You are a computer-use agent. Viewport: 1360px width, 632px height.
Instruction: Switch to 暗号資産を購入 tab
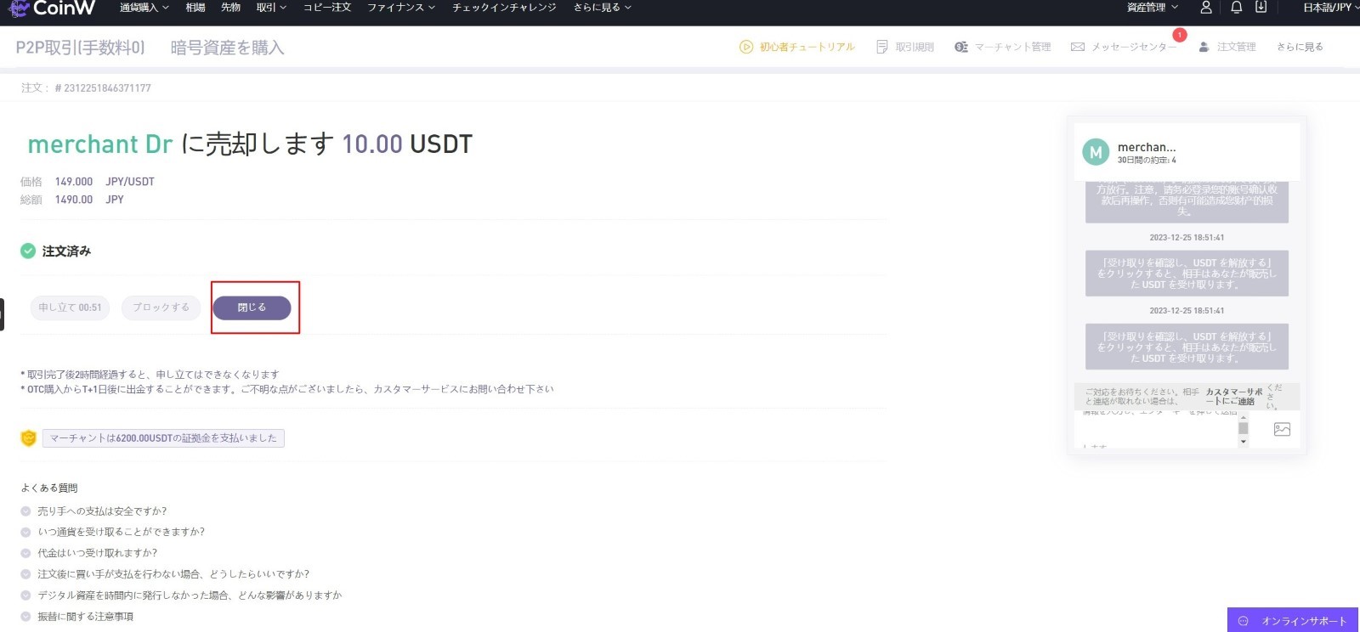click(227, 48)
